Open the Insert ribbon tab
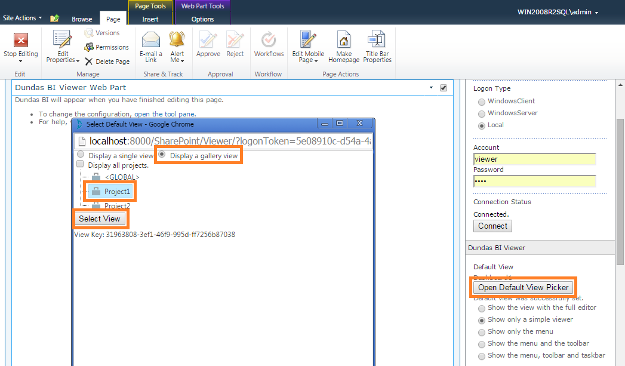Image resolution: width=625 pixels, height=366 pixels. [150, 19]
